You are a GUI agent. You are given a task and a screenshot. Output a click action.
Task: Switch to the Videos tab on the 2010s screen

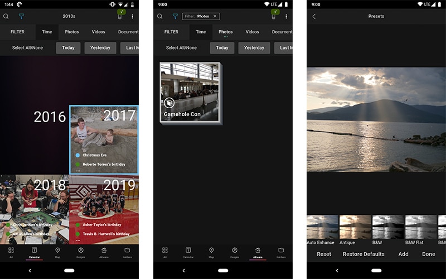coord(98,32)
